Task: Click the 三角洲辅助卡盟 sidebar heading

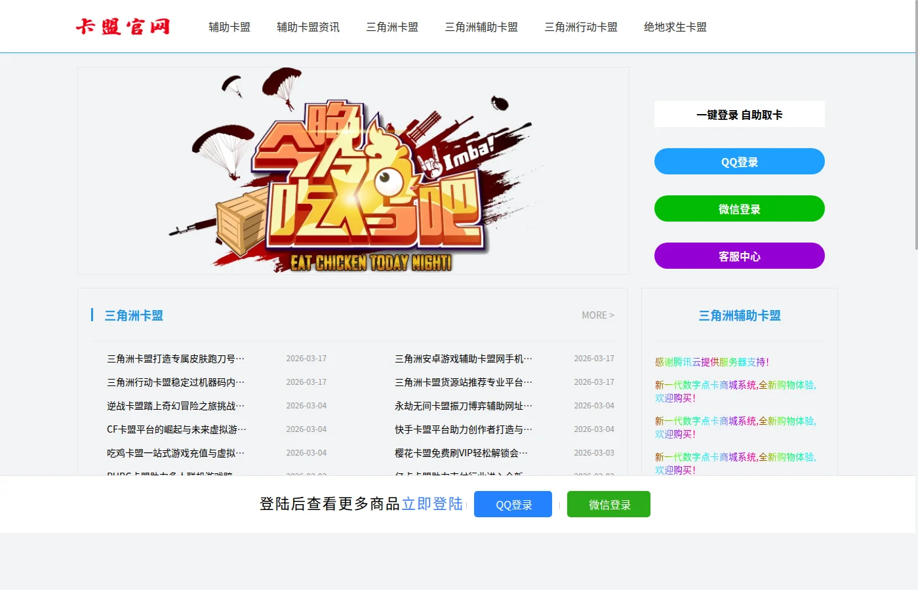Action: [x=740, y=315]
